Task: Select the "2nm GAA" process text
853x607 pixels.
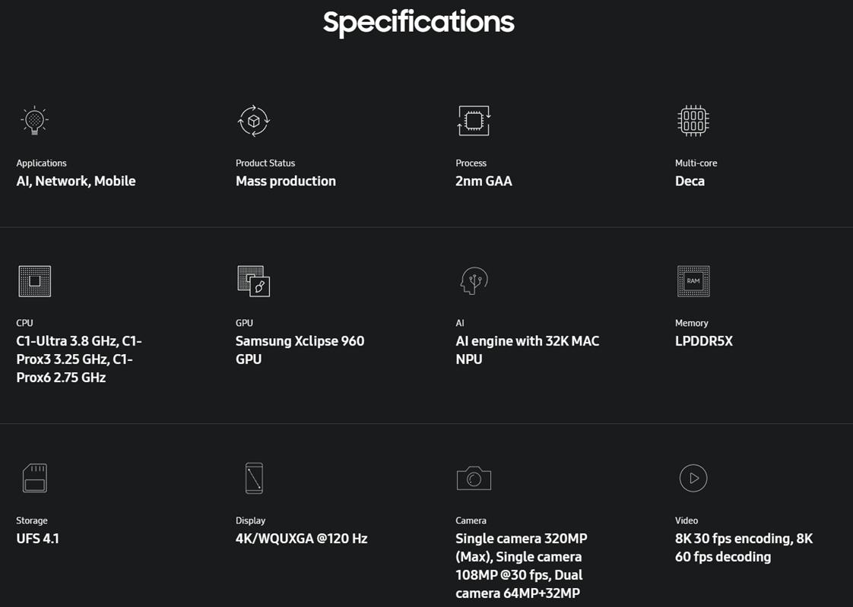Action: [x=484, y=181]
